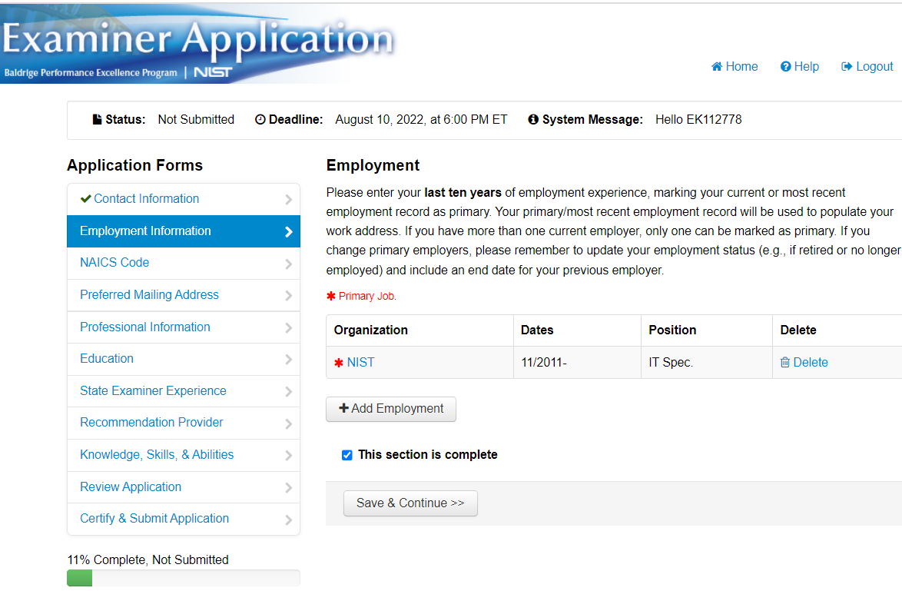Go to Knowledge, Skills, & Abilities section
Viewport: 902px width, 591px height.
point(157,454)
